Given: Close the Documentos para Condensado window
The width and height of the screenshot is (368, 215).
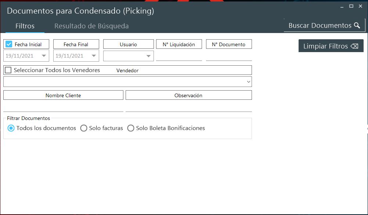Looking at the screenshot, I should (360, 6).
